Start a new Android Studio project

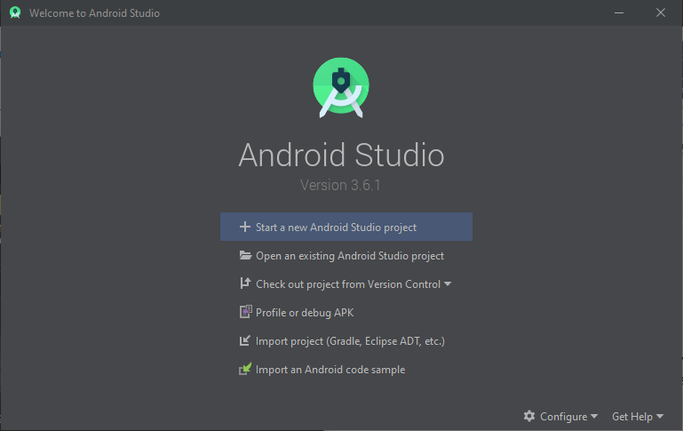pos(346,227)
